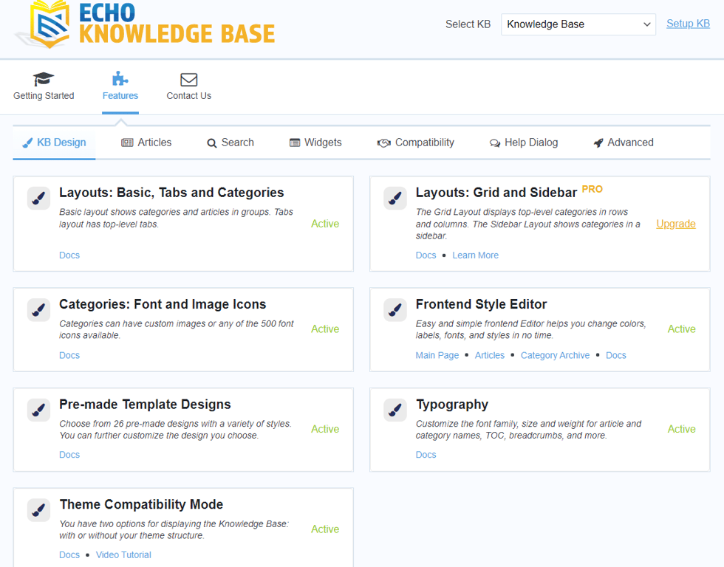Open the Video Tutorial link
724x567 pixels.
[123, 554]
